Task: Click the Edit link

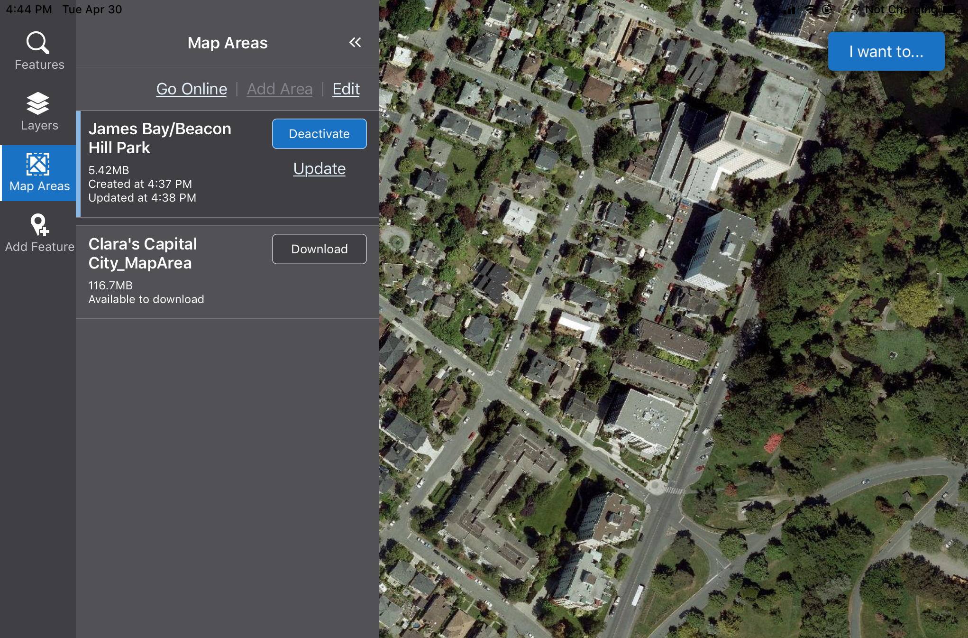Action: click(x=346, y=89)
